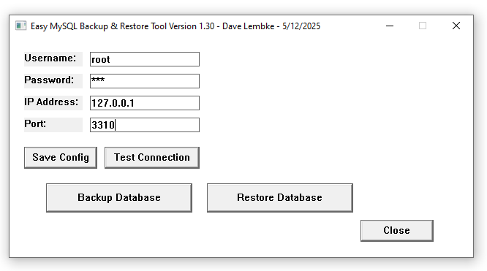
Task: Minimize the Easy MySQL Backup window
Action: pos(390,26)
